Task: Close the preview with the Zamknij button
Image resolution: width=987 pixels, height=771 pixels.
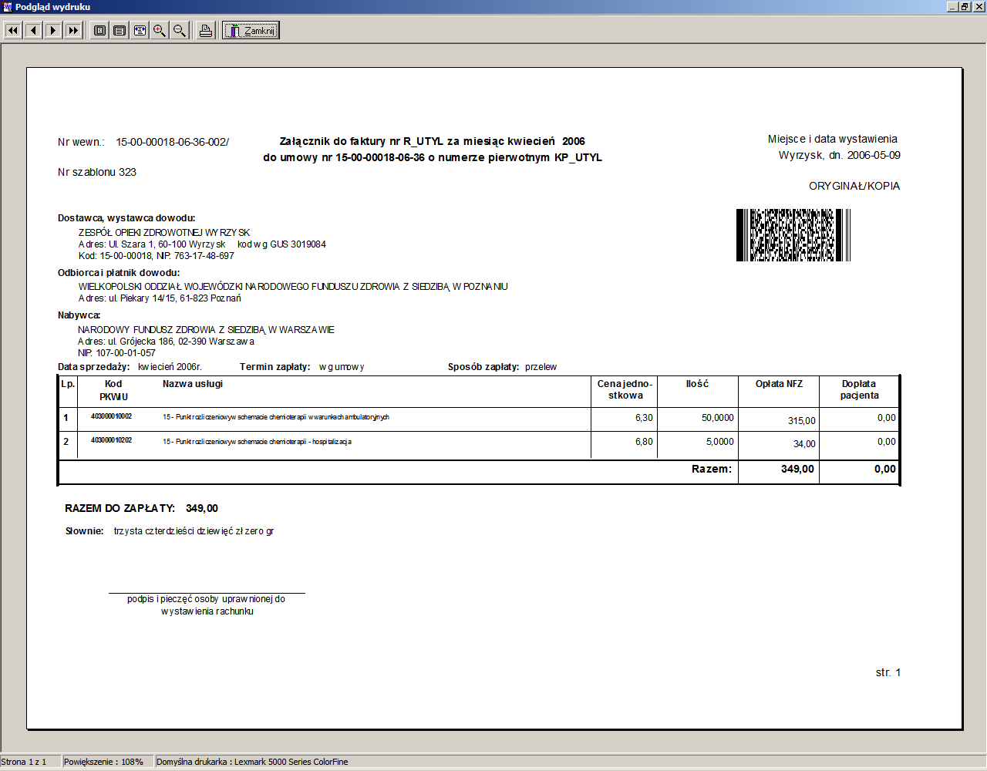Action: (x=251, y=31)
